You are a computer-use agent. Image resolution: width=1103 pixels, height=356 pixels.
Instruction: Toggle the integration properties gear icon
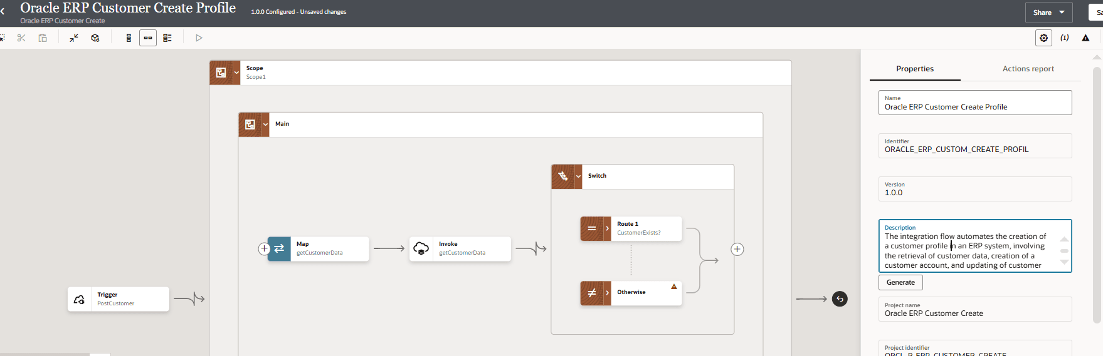click(1043, 38)
